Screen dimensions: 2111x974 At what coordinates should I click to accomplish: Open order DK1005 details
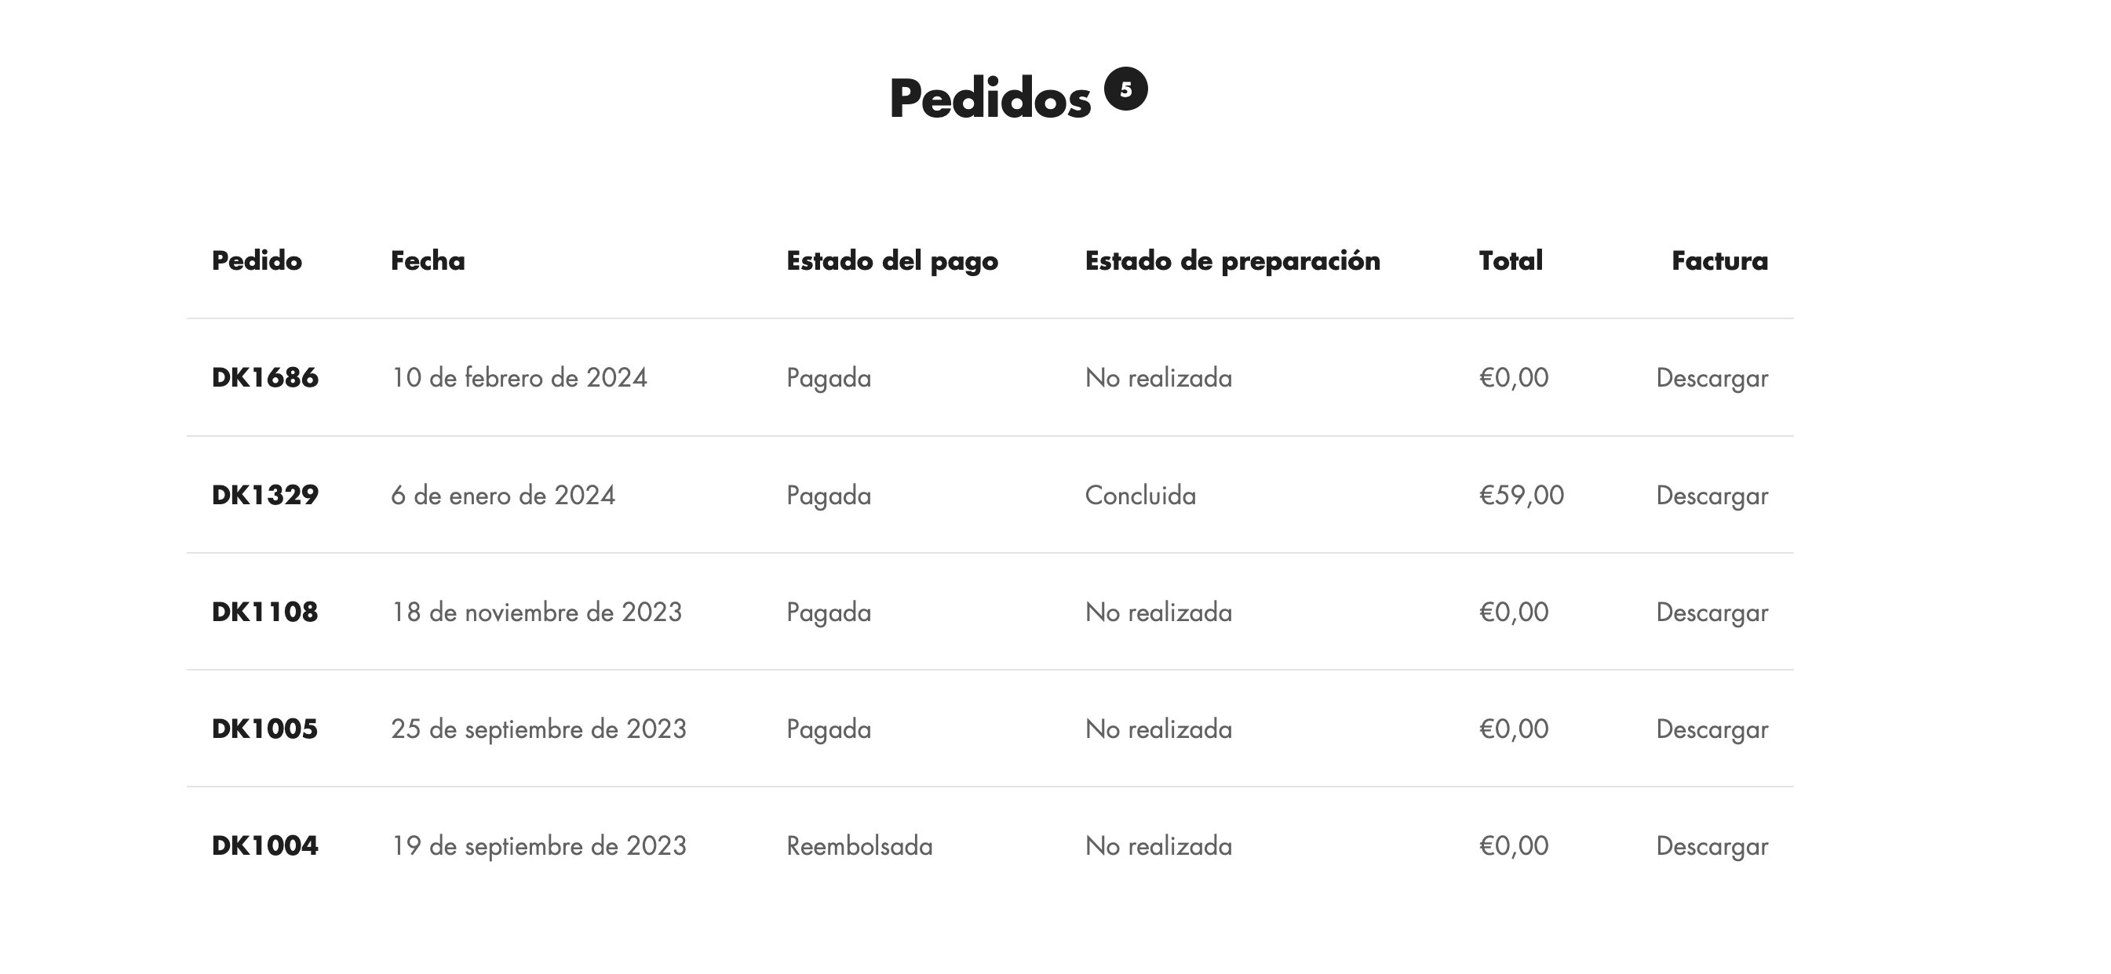point(264,729)
